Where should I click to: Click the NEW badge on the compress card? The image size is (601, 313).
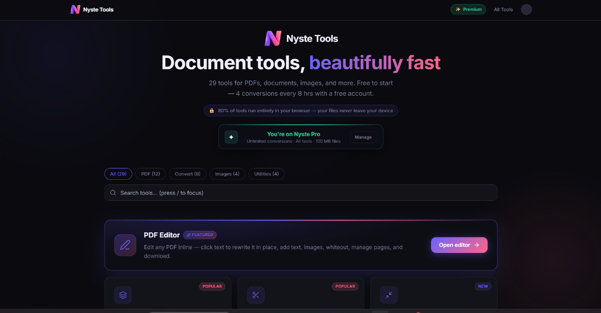483,286
